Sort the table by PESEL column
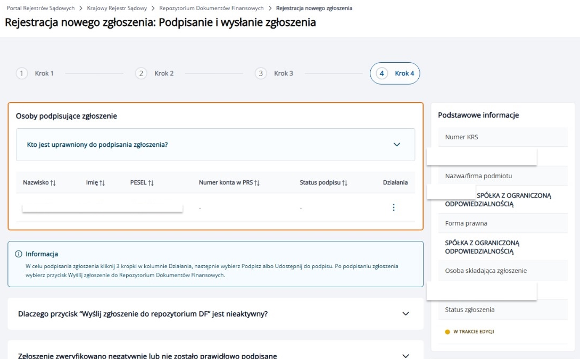580x359 pixels. click(142, 182)
